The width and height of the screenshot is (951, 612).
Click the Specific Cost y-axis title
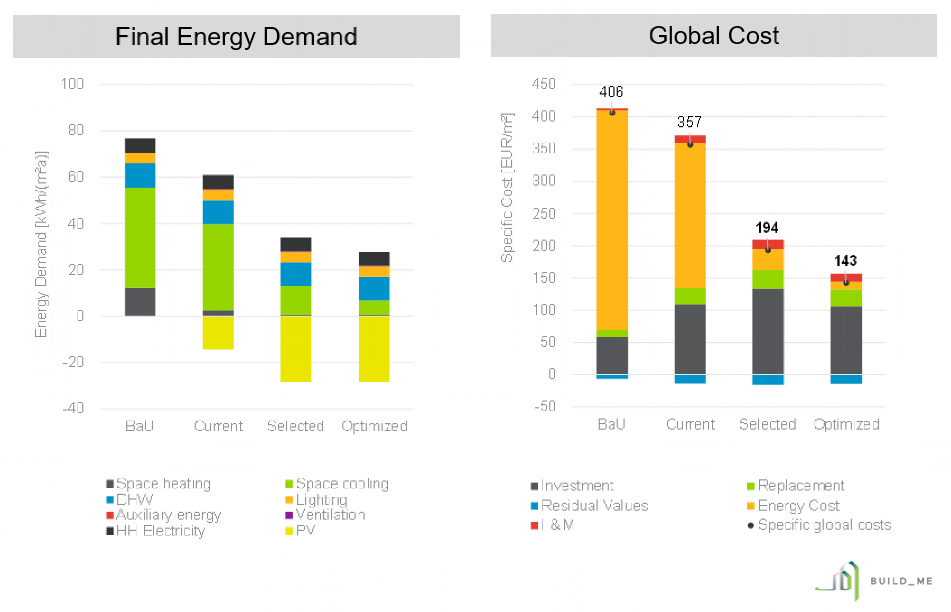click(507, 188)
